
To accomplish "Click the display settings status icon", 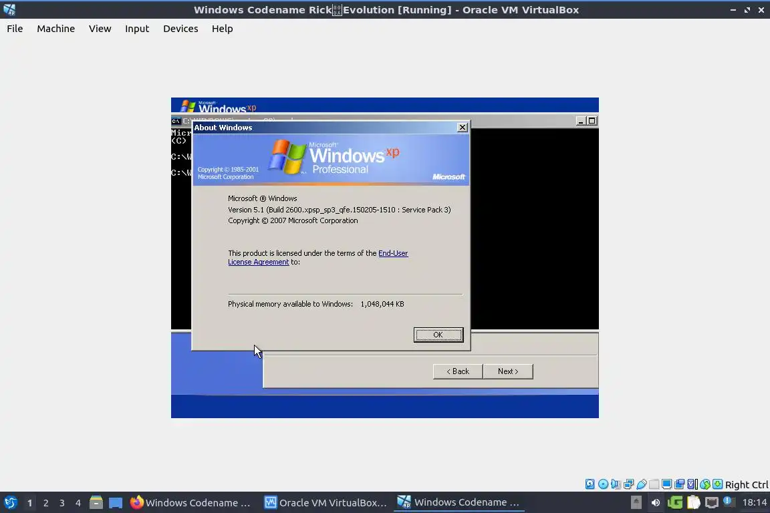I will 667,484.
